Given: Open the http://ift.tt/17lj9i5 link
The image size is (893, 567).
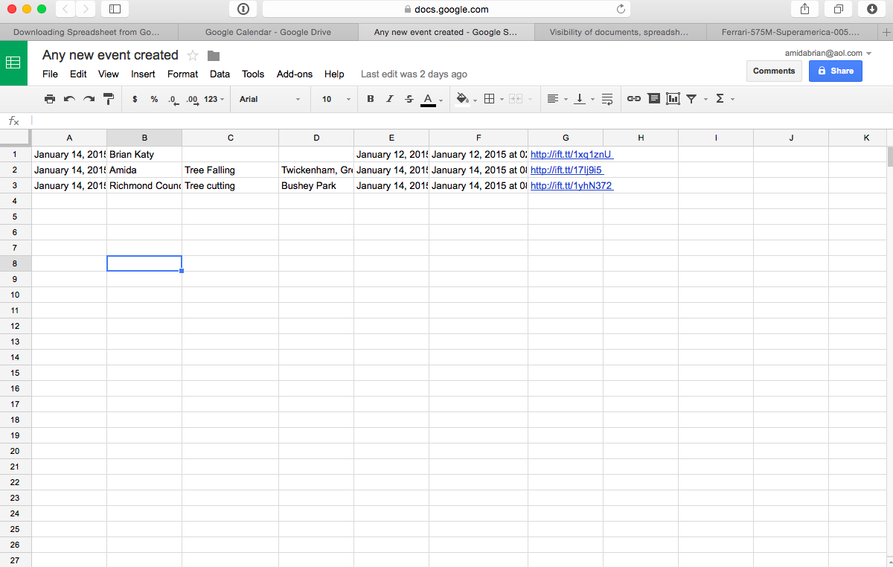Looking at the screenshot, I should coord(566,170).
